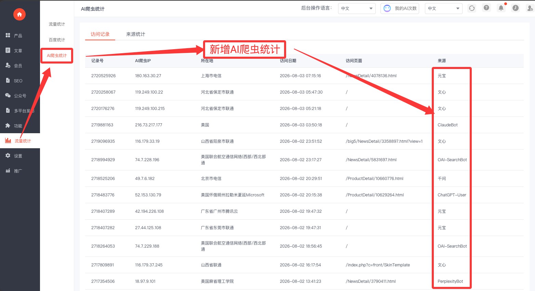Select the 会员 member icon

click(8, 65)
